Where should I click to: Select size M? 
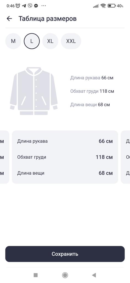[x=13, y=41]
